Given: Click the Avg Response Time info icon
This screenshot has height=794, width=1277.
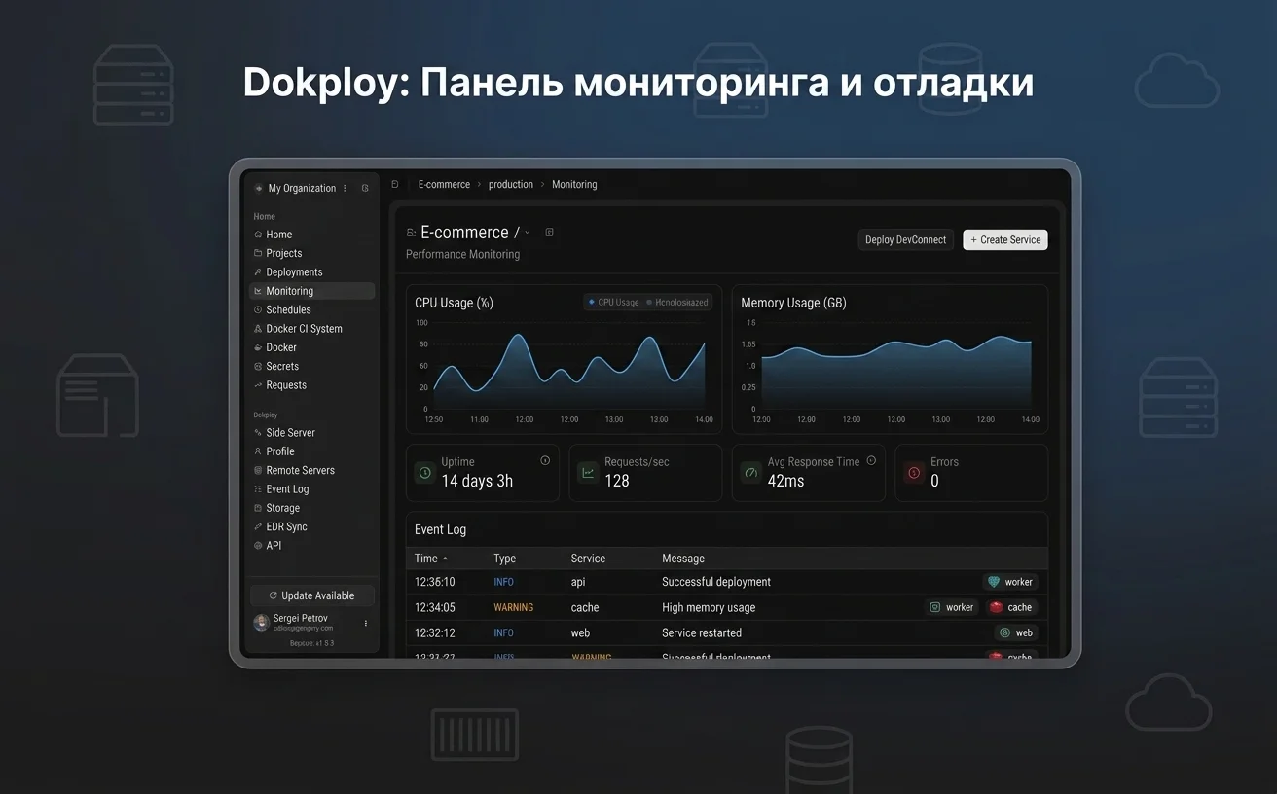Looking at the screenshot, I should click(x=871, y=460).
